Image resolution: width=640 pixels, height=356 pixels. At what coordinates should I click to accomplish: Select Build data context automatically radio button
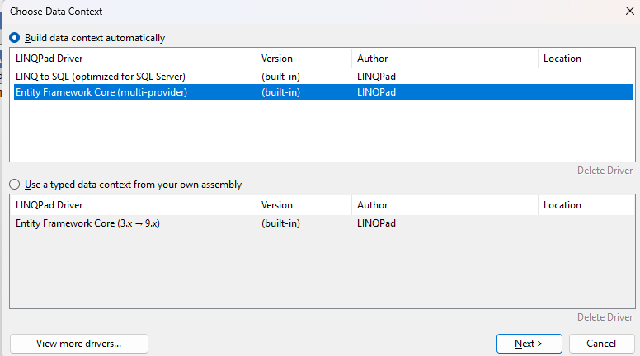pyautogui.click(x=15, y=38)
